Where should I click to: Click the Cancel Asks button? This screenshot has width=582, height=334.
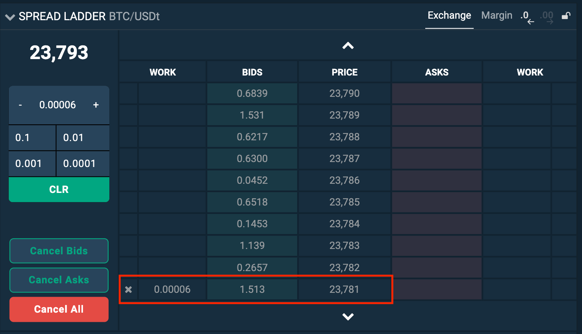pyautogui.click(x=59, y=279)
